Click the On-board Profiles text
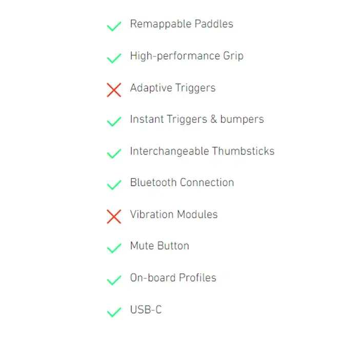The width and height of the screenshot is (359, 359). pos(173,278)
